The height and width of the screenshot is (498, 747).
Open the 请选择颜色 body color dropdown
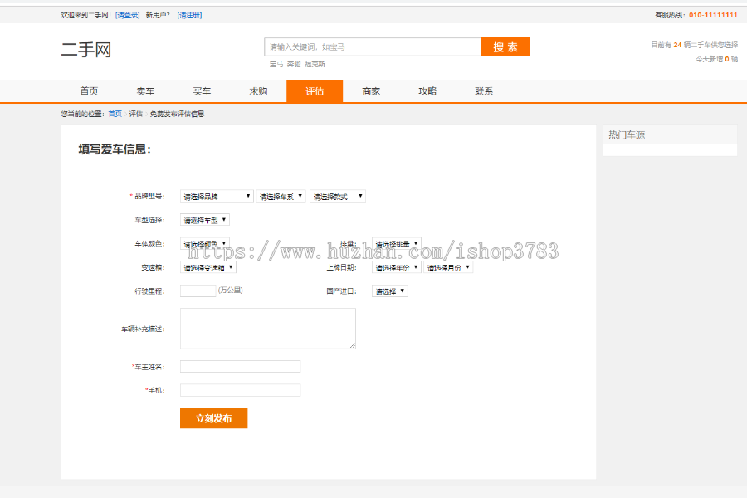point(203,242)
